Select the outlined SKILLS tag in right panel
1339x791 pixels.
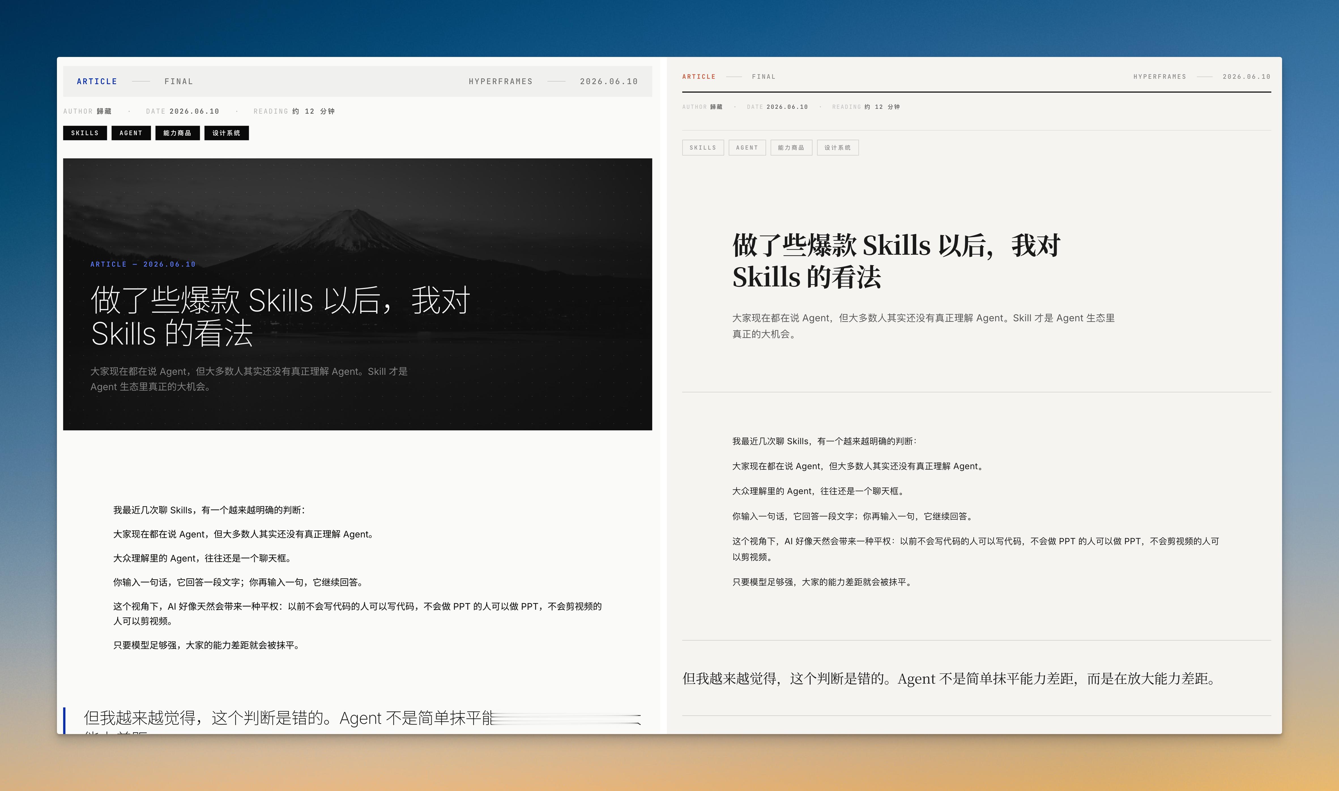tap(703, 148)
